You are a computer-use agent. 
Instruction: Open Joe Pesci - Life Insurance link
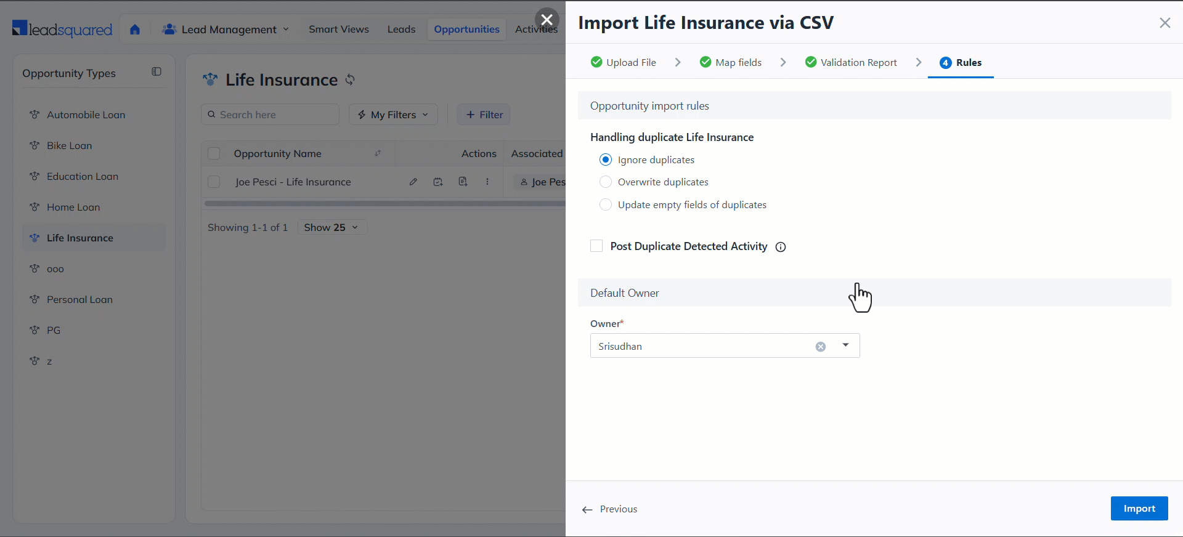pos(293,182)
